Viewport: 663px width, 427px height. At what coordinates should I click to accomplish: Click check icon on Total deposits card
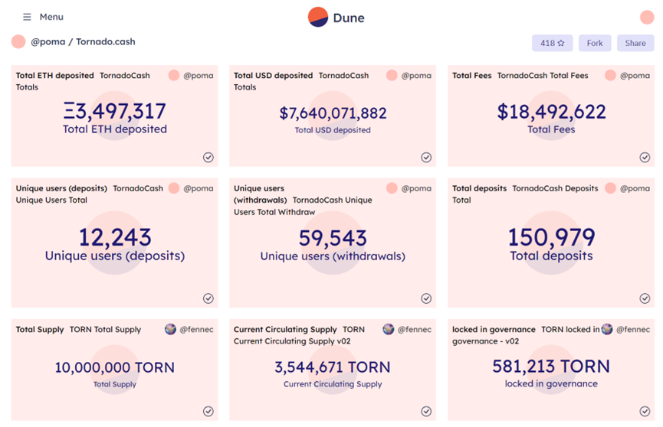pos(645,298)
